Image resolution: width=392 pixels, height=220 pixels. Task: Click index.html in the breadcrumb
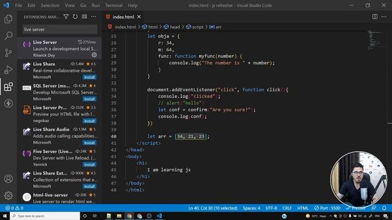(x=125, y=27)
